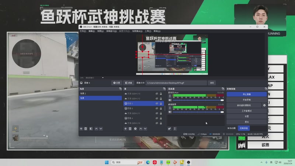Click 停止直播 button

click(247, 94)
